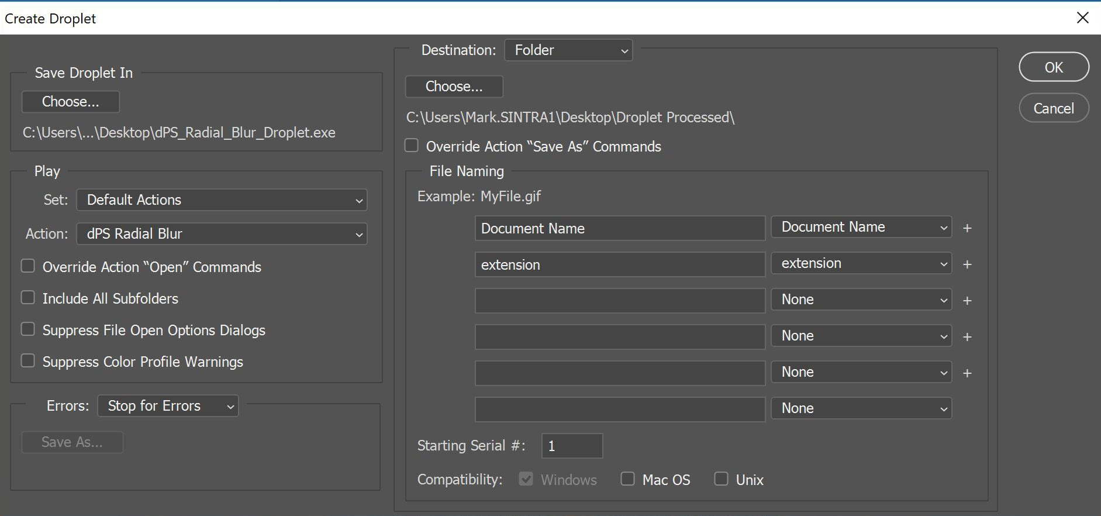Click the plus icon beside fourth naming row
The height and width of the screenshot is (516, 1101).
click(x=967, y=337)
